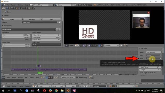165x93 pixels.
Task: Click the Blender taskbar icon
Action: [68, 91]
